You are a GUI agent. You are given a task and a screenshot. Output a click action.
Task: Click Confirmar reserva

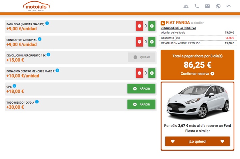point(197,74)
